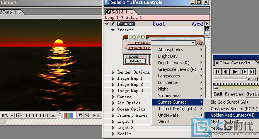Toggle the region of interest icon
The image size is (259, 139).
[x=80, y=116]
